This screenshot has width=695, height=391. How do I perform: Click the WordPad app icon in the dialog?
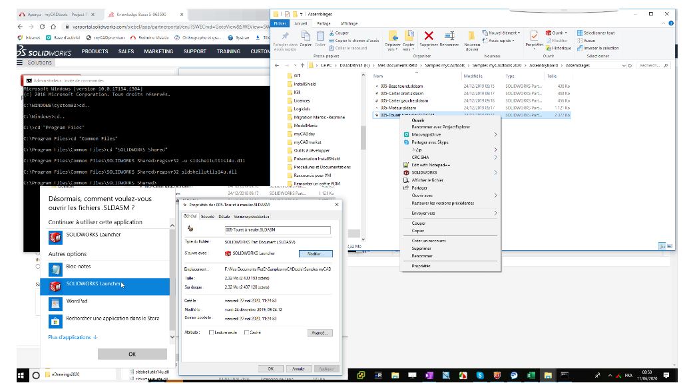55,304
